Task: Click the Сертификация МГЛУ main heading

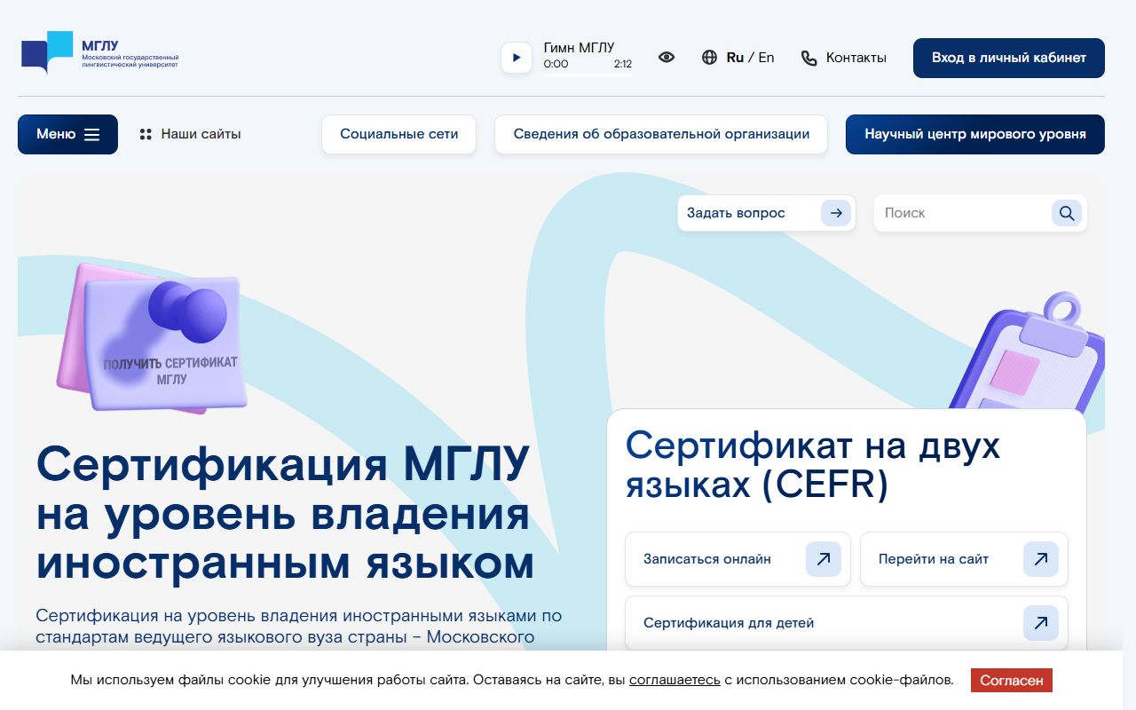Action: [285, 513]
